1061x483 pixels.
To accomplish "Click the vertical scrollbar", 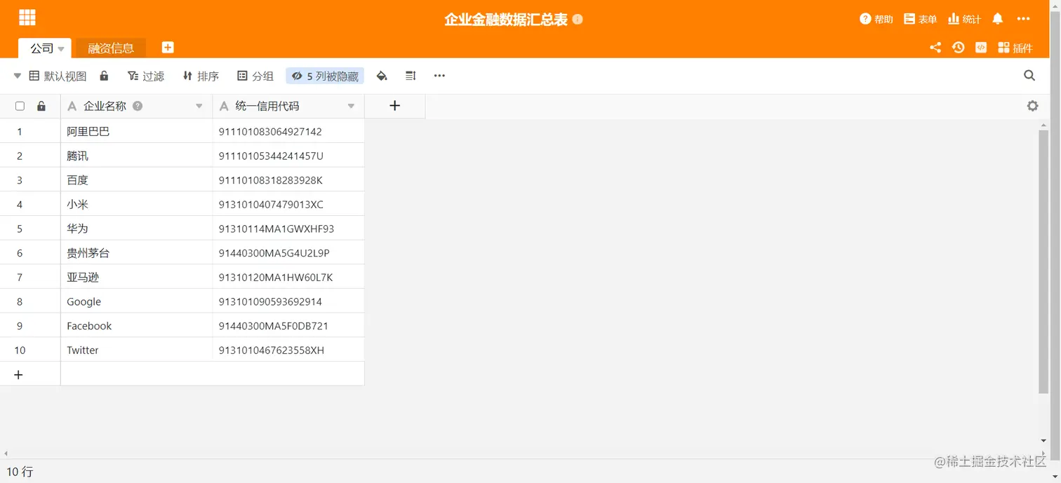I will click(x=1043, y=261).
